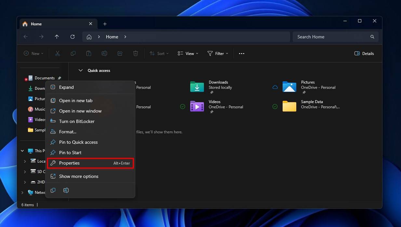Click the rename icon at context menu bottom

point(66,190)
